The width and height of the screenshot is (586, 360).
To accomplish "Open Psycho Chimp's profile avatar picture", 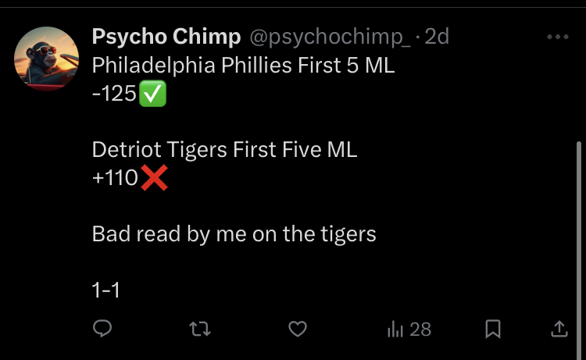I will pos(46,58).
